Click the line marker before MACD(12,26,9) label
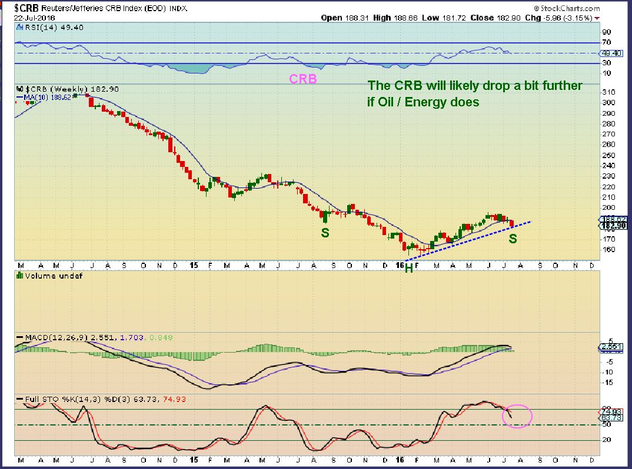 19,337
